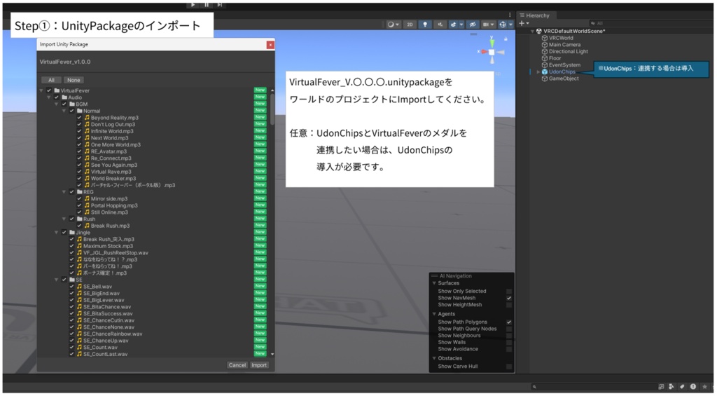Viewport: 717px width, 396px height.
Task: Select the Hierarchy tab
Action: (535, 15)
